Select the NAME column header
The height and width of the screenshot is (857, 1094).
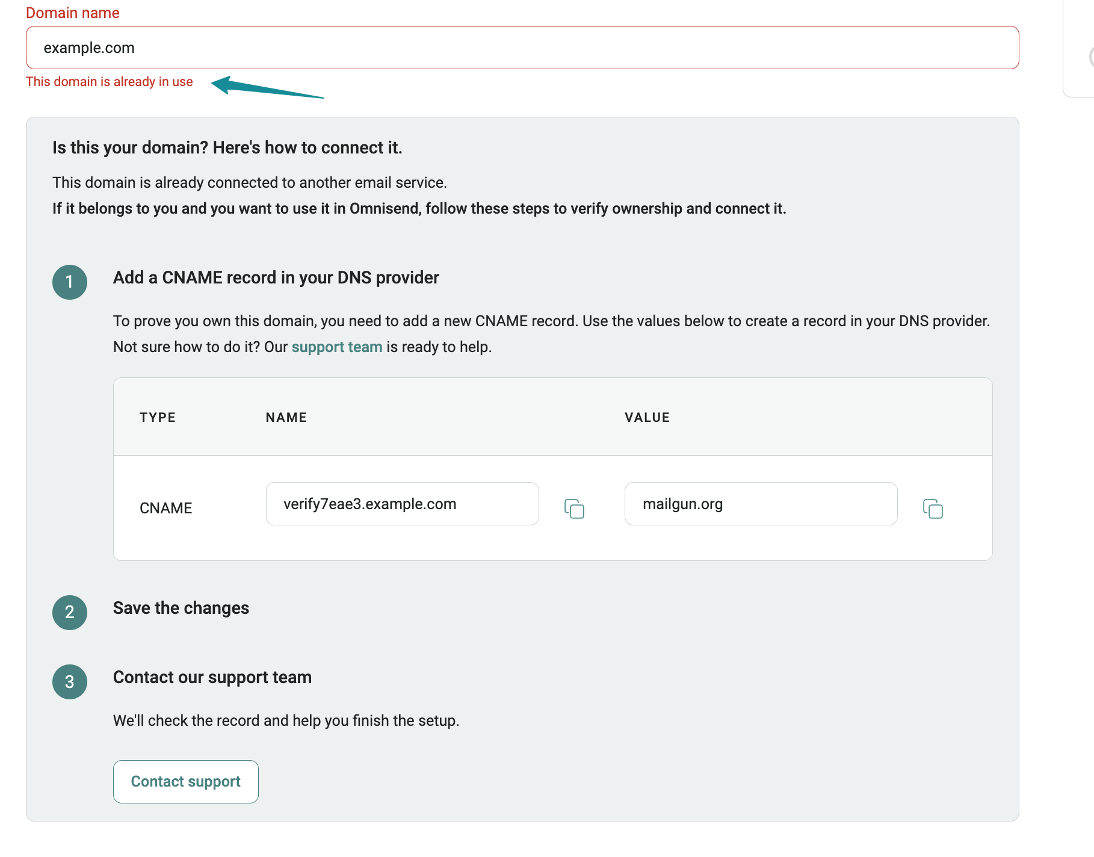[286, 418]
